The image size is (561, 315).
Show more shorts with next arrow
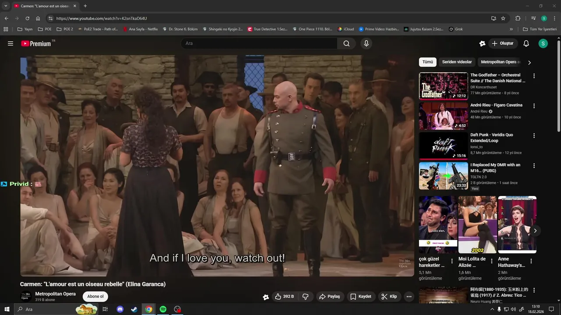(535, 231)
